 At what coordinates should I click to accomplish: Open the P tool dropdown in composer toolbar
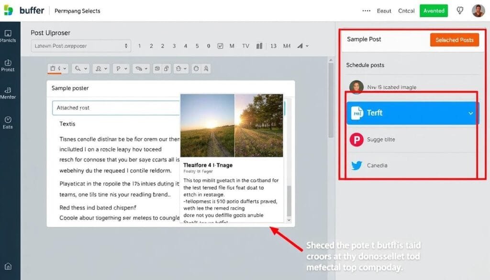[x=122, y=69]
